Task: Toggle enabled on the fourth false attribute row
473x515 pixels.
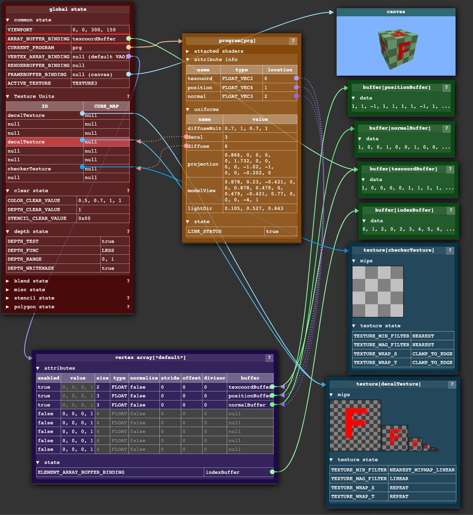Action: [45, 440]
